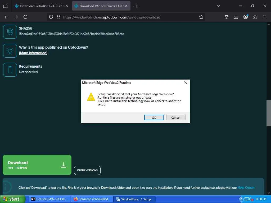Viewport: 271px width, 203px height.
Task: Open the Firefox account icon
Action: point(246,17)
